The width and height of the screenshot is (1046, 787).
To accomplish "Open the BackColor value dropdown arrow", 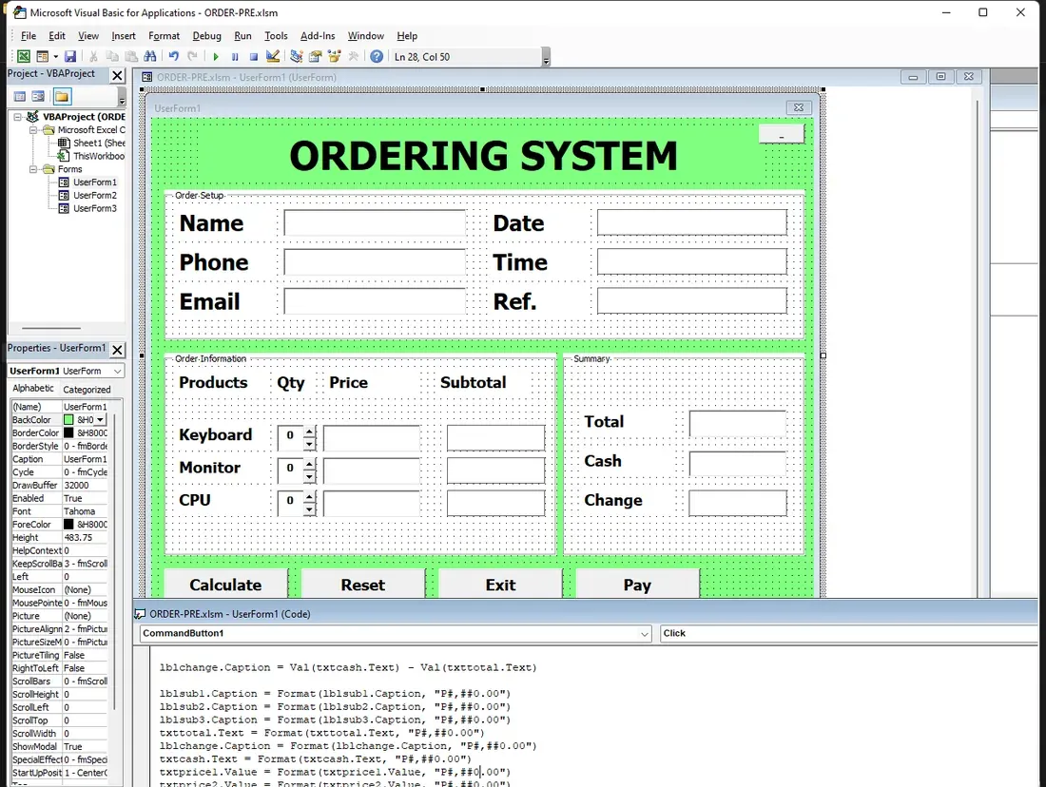I will pos(100,419).
